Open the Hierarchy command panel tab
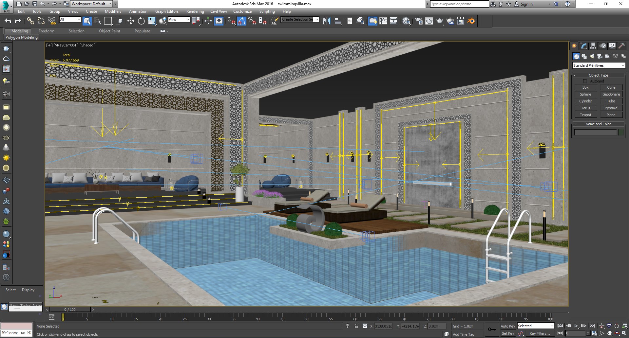The height and width of the screenshot is (338, 629). [593, 46]
